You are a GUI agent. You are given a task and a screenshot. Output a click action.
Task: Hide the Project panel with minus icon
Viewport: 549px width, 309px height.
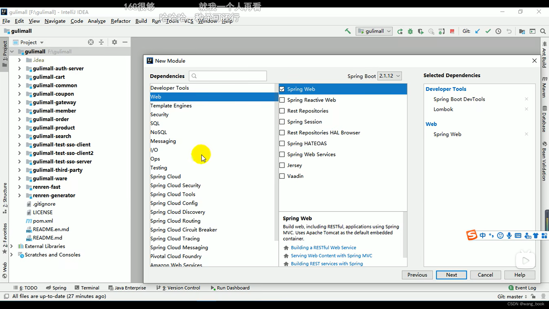(x=125, y=42)
